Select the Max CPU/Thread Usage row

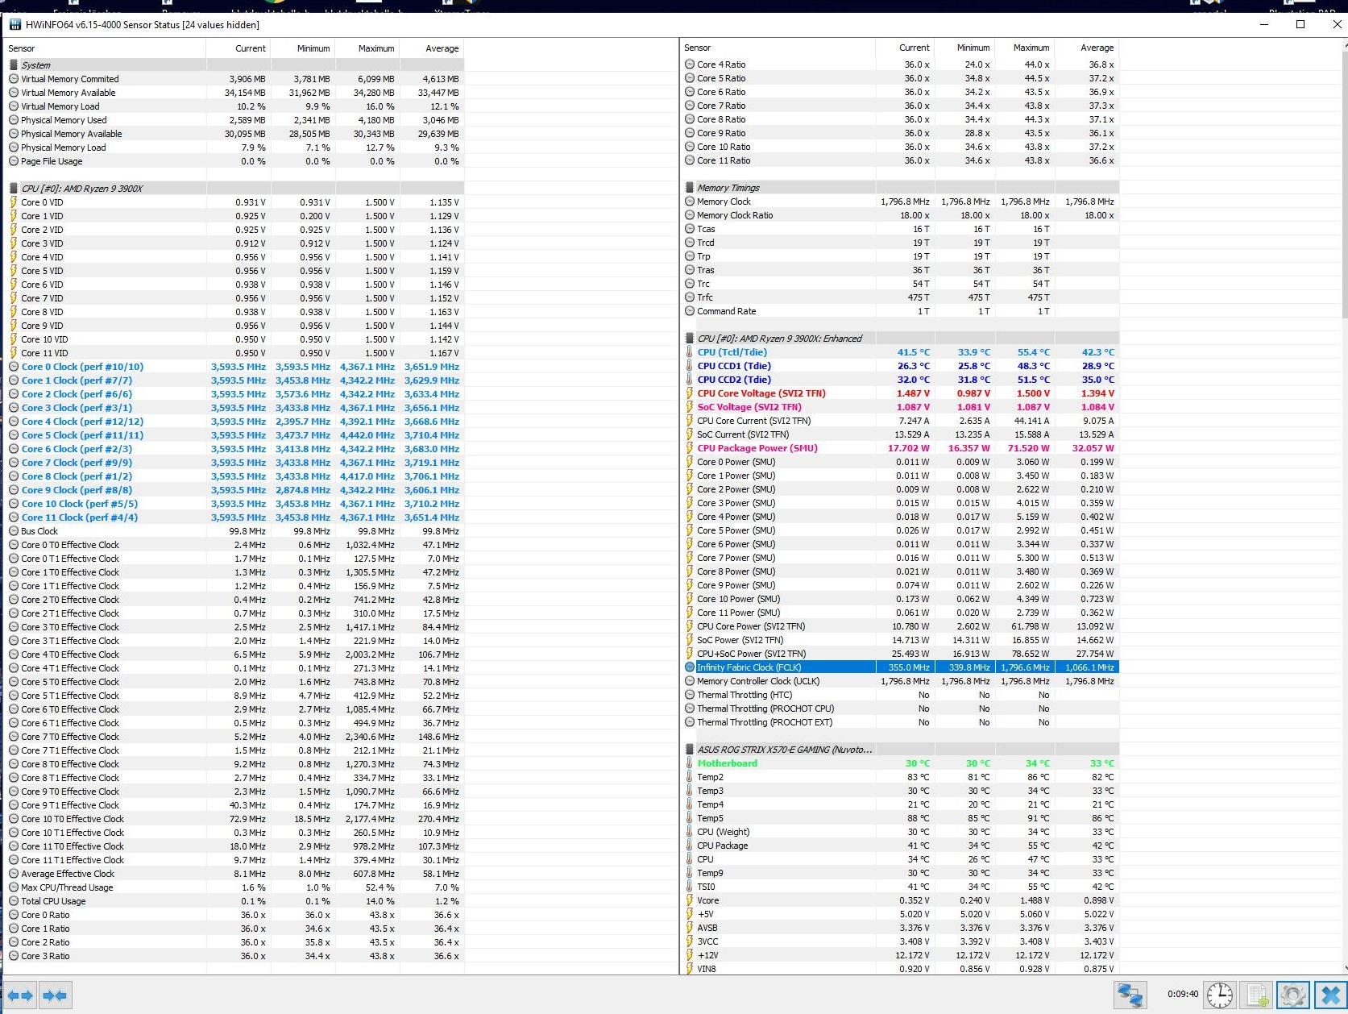tap(234, 887)
